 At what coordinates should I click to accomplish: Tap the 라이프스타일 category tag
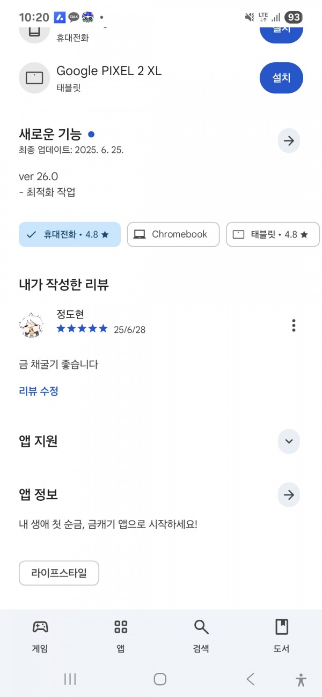tap(59, 573)
